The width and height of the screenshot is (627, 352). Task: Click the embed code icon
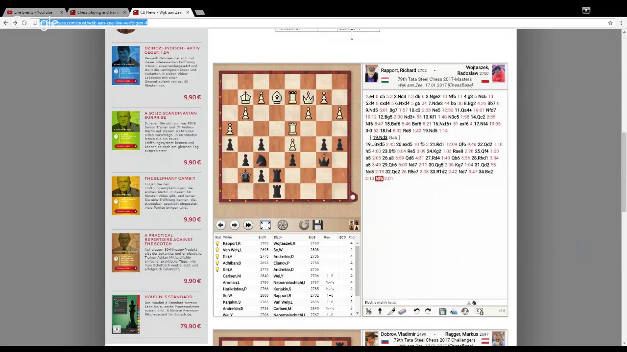coord(480,311)
